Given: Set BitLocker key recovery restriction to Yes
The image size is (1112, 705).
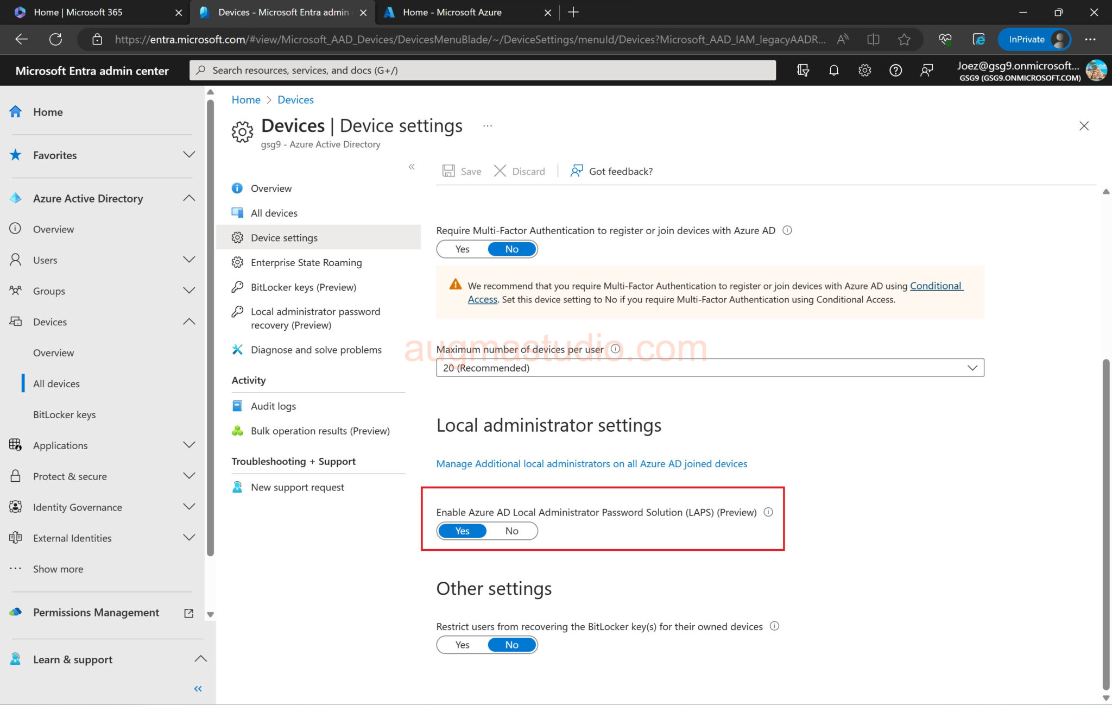Looking at the screenshot, I should pyautogui.click(x=462, y=645).
